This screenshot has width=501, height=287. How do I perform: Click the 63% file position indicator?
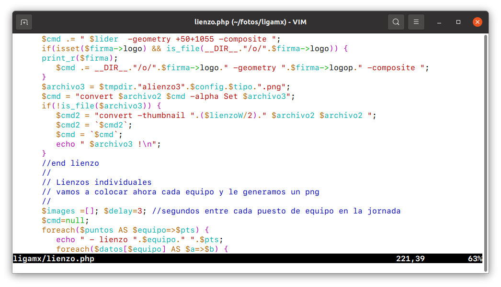click(475, 259)
